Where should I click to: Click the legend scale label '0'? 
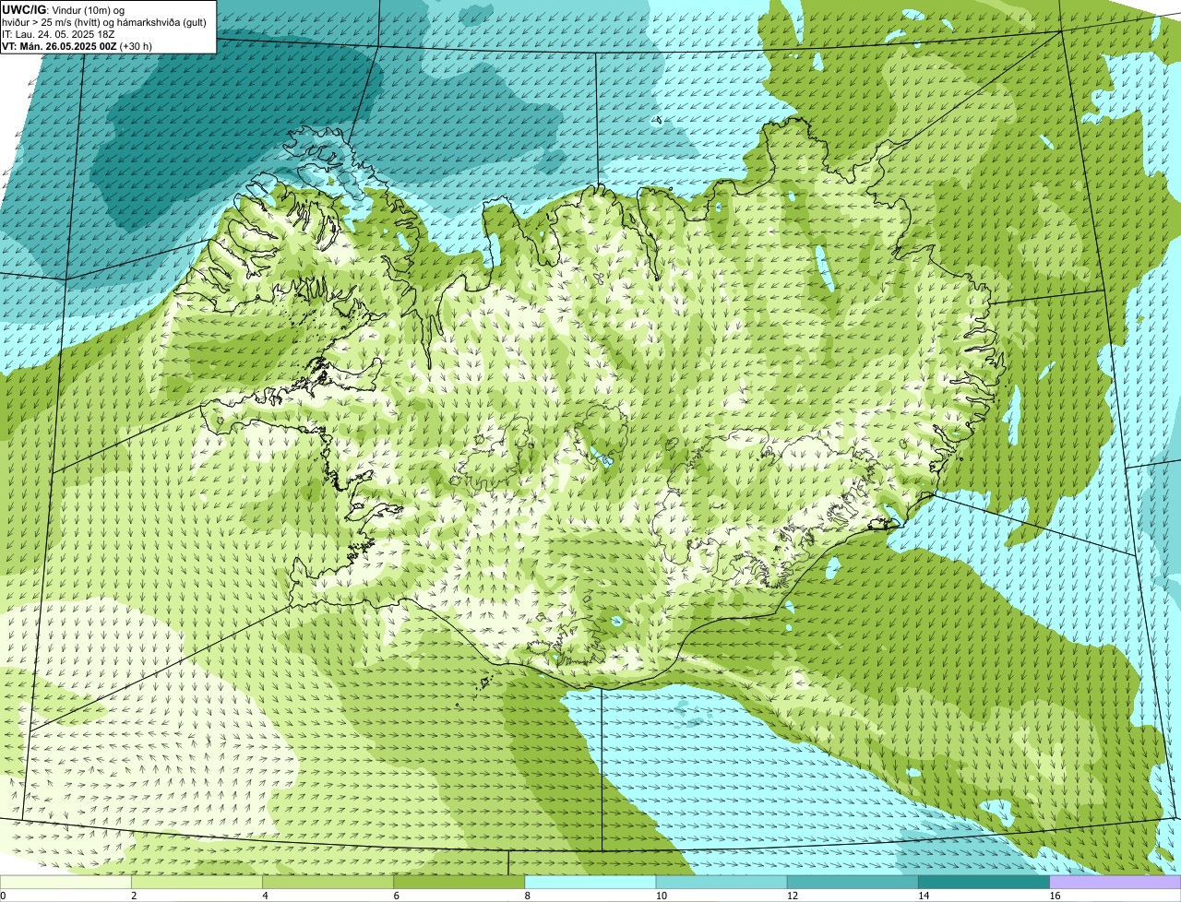[x=3, y=896]
